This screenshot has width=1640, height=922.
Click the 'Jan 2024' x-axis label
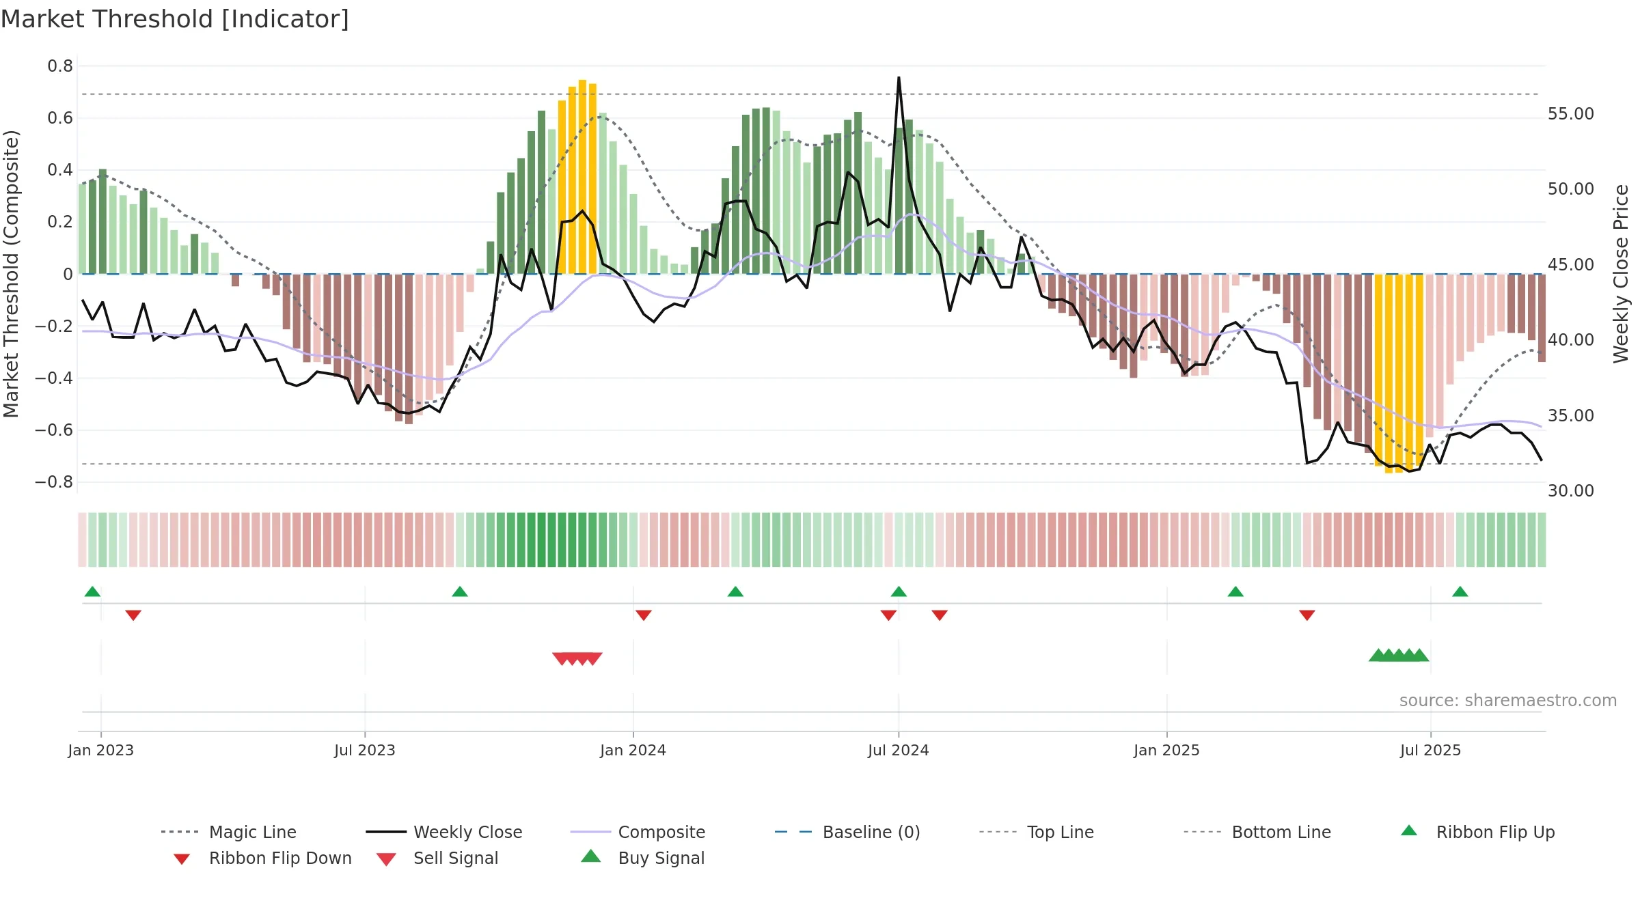(633, 750)
